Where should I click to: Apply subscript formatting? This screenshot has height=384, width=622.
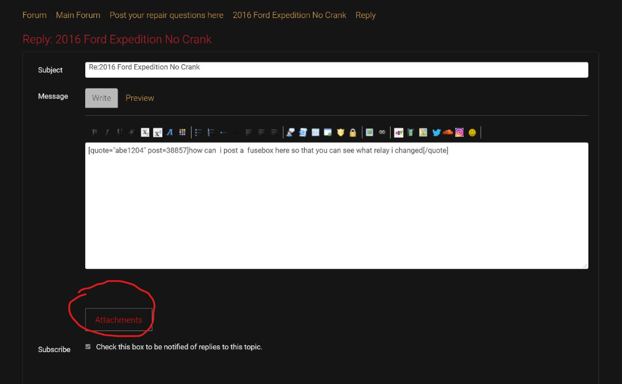pos(145,132)
